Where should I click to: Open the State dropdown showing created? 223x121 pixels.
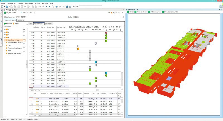pos(123,17)
